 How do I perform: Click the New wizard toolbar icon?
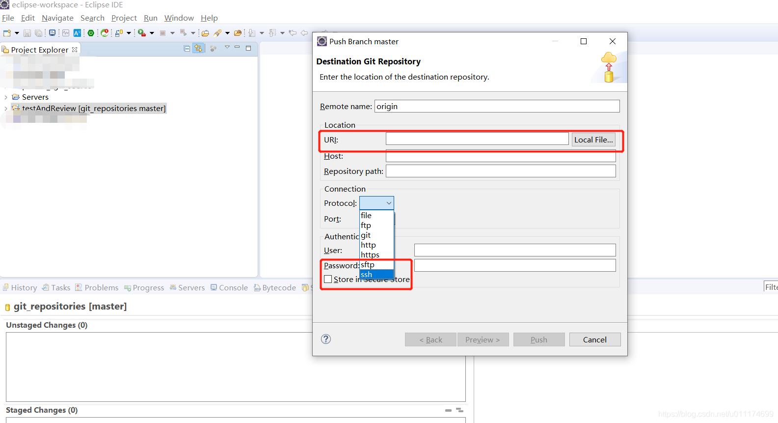point(7,33)
